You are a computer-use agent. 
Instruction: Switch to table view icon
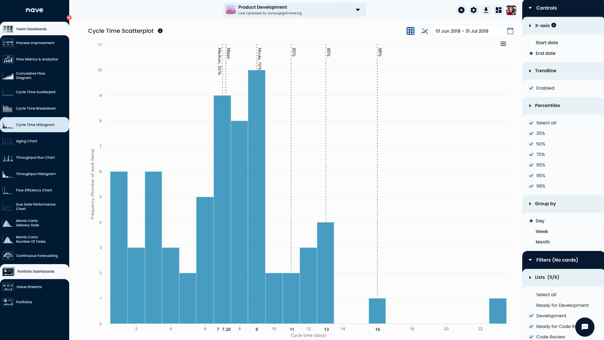coord(411,31)
